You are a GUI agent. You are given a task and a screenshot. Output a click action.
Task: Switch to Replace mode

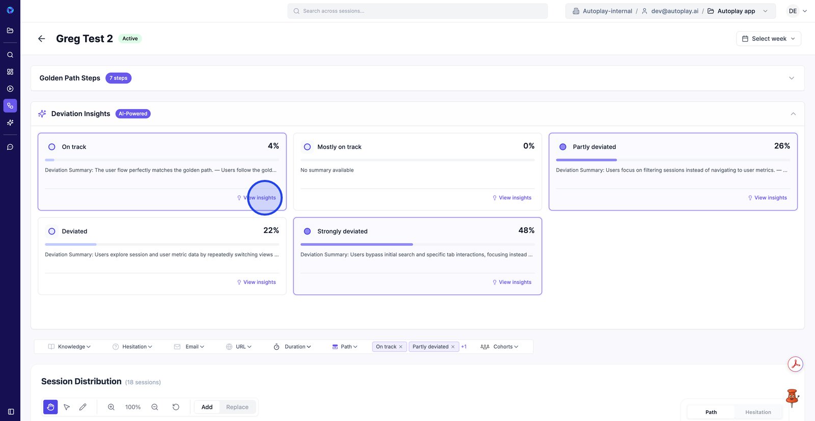(237, 407)
